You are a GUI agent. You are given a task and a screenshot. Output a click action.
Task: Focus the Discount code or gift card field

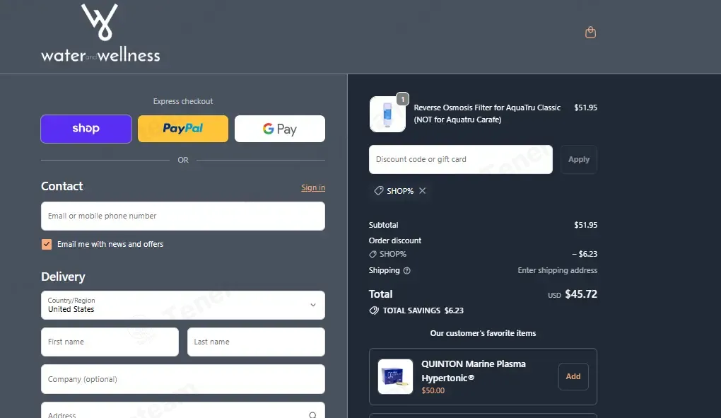point(461,160)
